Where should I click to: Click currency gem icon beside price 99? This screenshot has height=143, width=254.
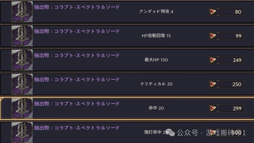[x=213, y=36]
